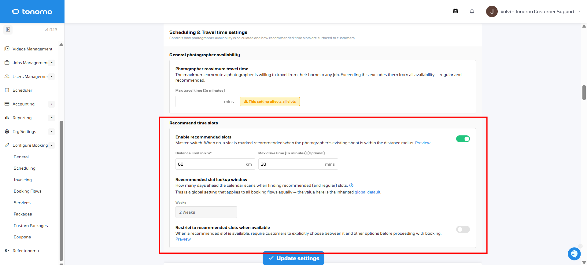Click Jobs Management briefcase icon
Viewport: 587px width, 265px height.
click(7, 63)
